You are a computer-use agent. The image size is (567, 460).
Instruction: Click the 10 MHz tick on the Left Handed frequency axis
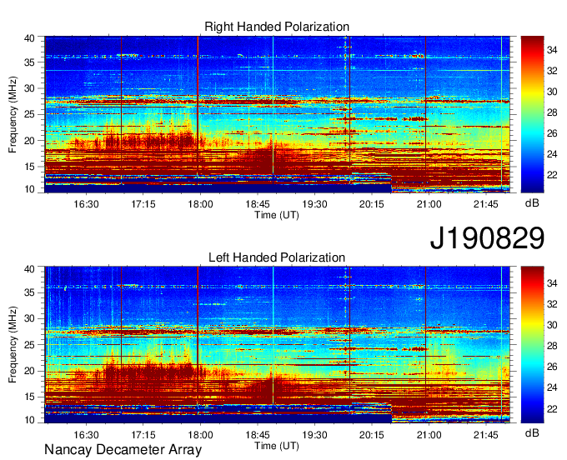30,419
